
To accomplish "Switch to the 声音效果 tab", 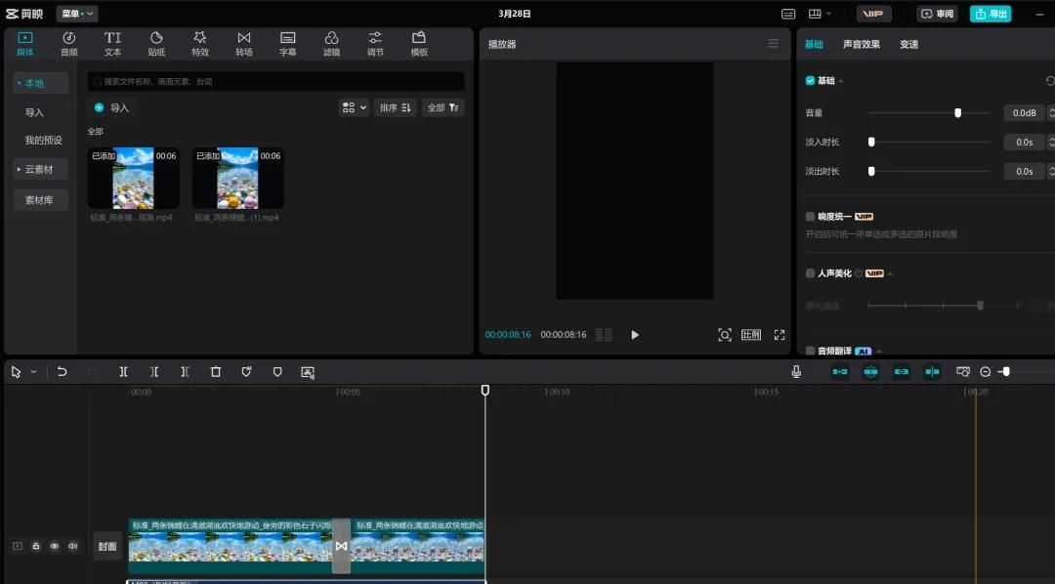I will (x=861, y=45).
